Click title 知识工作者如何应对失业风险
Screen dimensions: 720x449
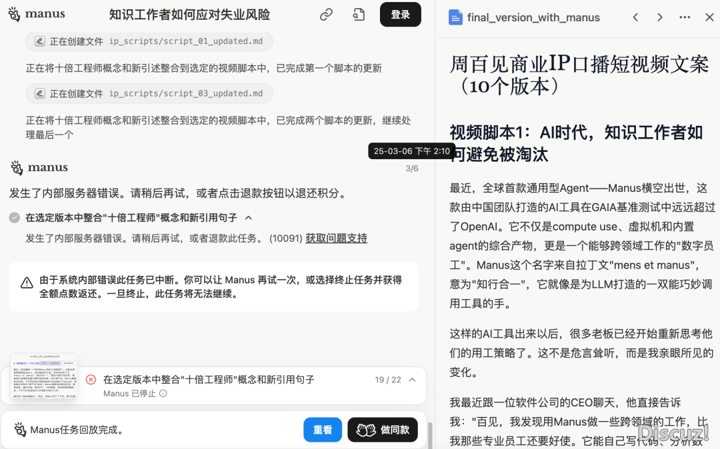tap(189, 15)
